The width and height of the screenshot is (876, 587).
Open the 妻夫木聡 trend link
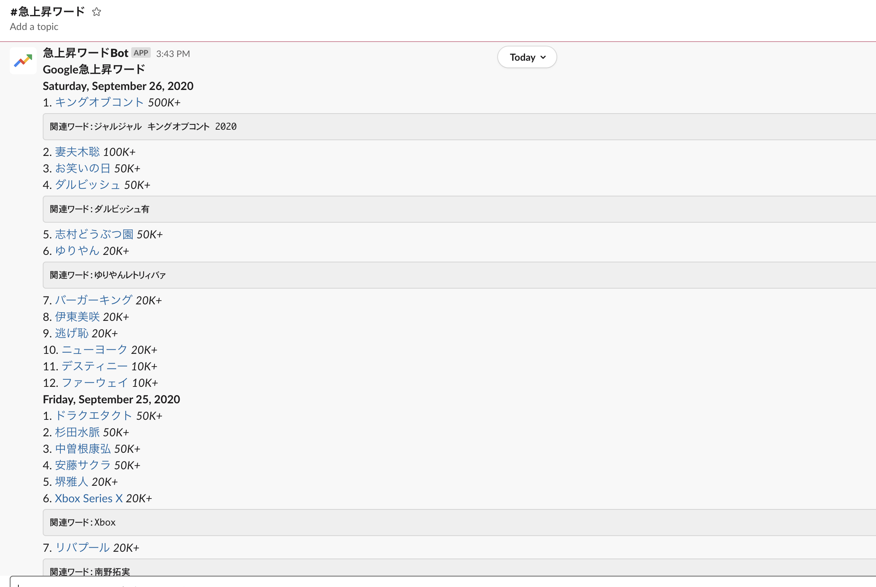pos(77,152)
